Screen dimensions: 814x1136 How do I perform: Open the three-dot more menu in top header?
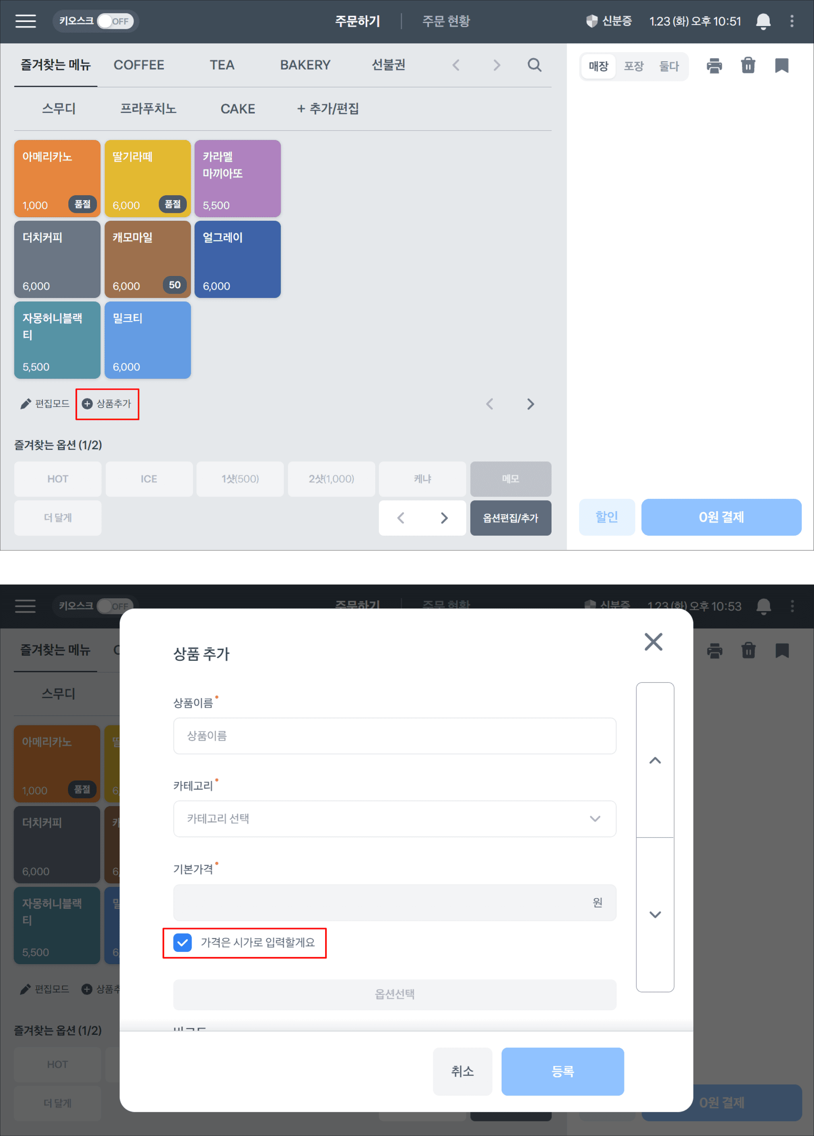point(791,21)
